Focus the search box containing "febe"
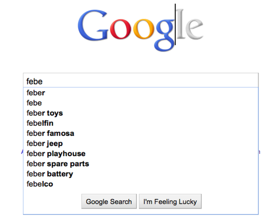The image size is (276, 222). pyautogui.click(x=141, y=80)
